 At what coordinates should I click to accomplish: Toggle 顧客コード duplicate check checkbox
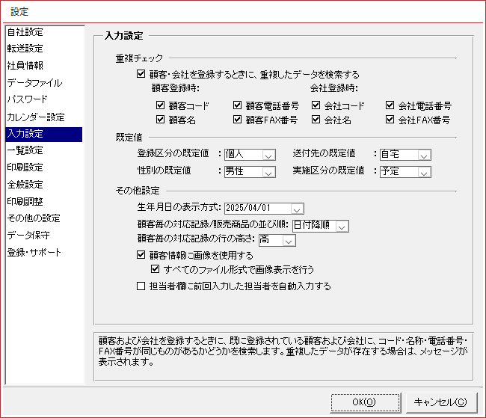pos(161,105)
